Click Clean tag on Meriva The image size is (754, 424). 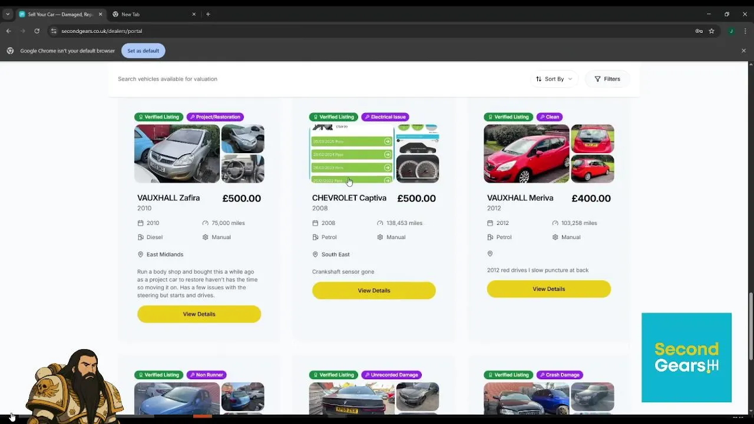click(549, 117)
